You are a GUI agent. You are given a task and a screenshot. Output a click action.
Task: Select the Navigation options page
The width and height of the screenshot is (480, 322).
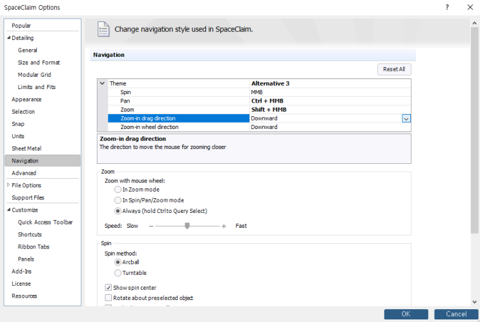43,161
